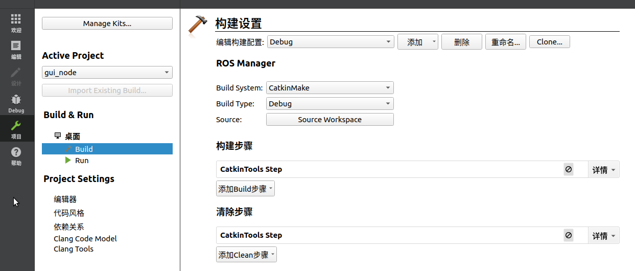635x271 pixels.
Task: Click Clone configuration button
Action: [x=550, y=42]
